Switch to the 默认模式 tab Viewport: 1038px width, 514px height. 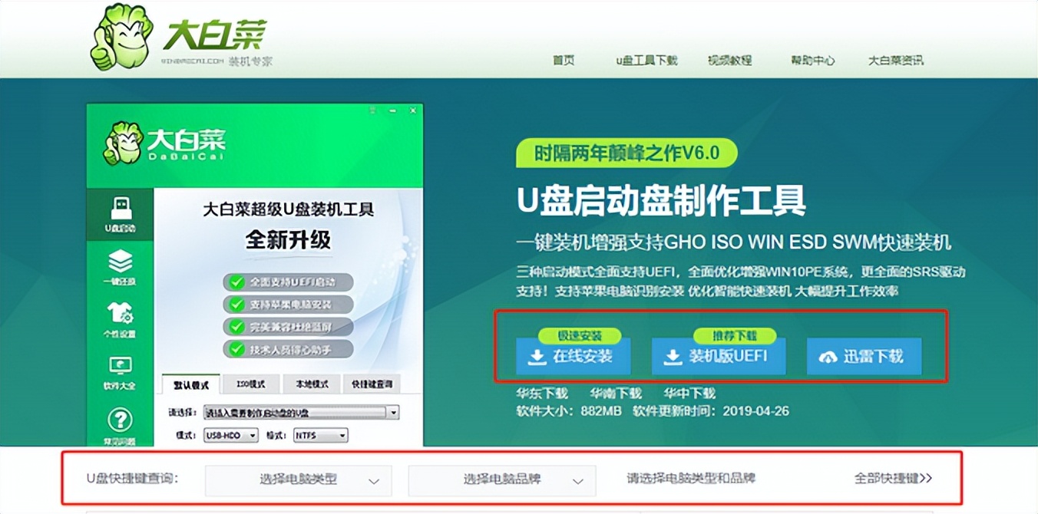coord(192,384)
